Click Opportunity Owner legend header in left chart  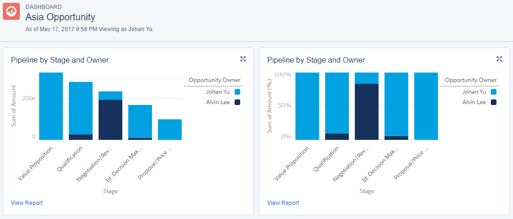click(x=215, y=80)
